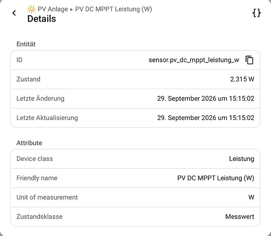Click the Zustand value 2.315 W

pyautogui.click(x=242, y=79)
